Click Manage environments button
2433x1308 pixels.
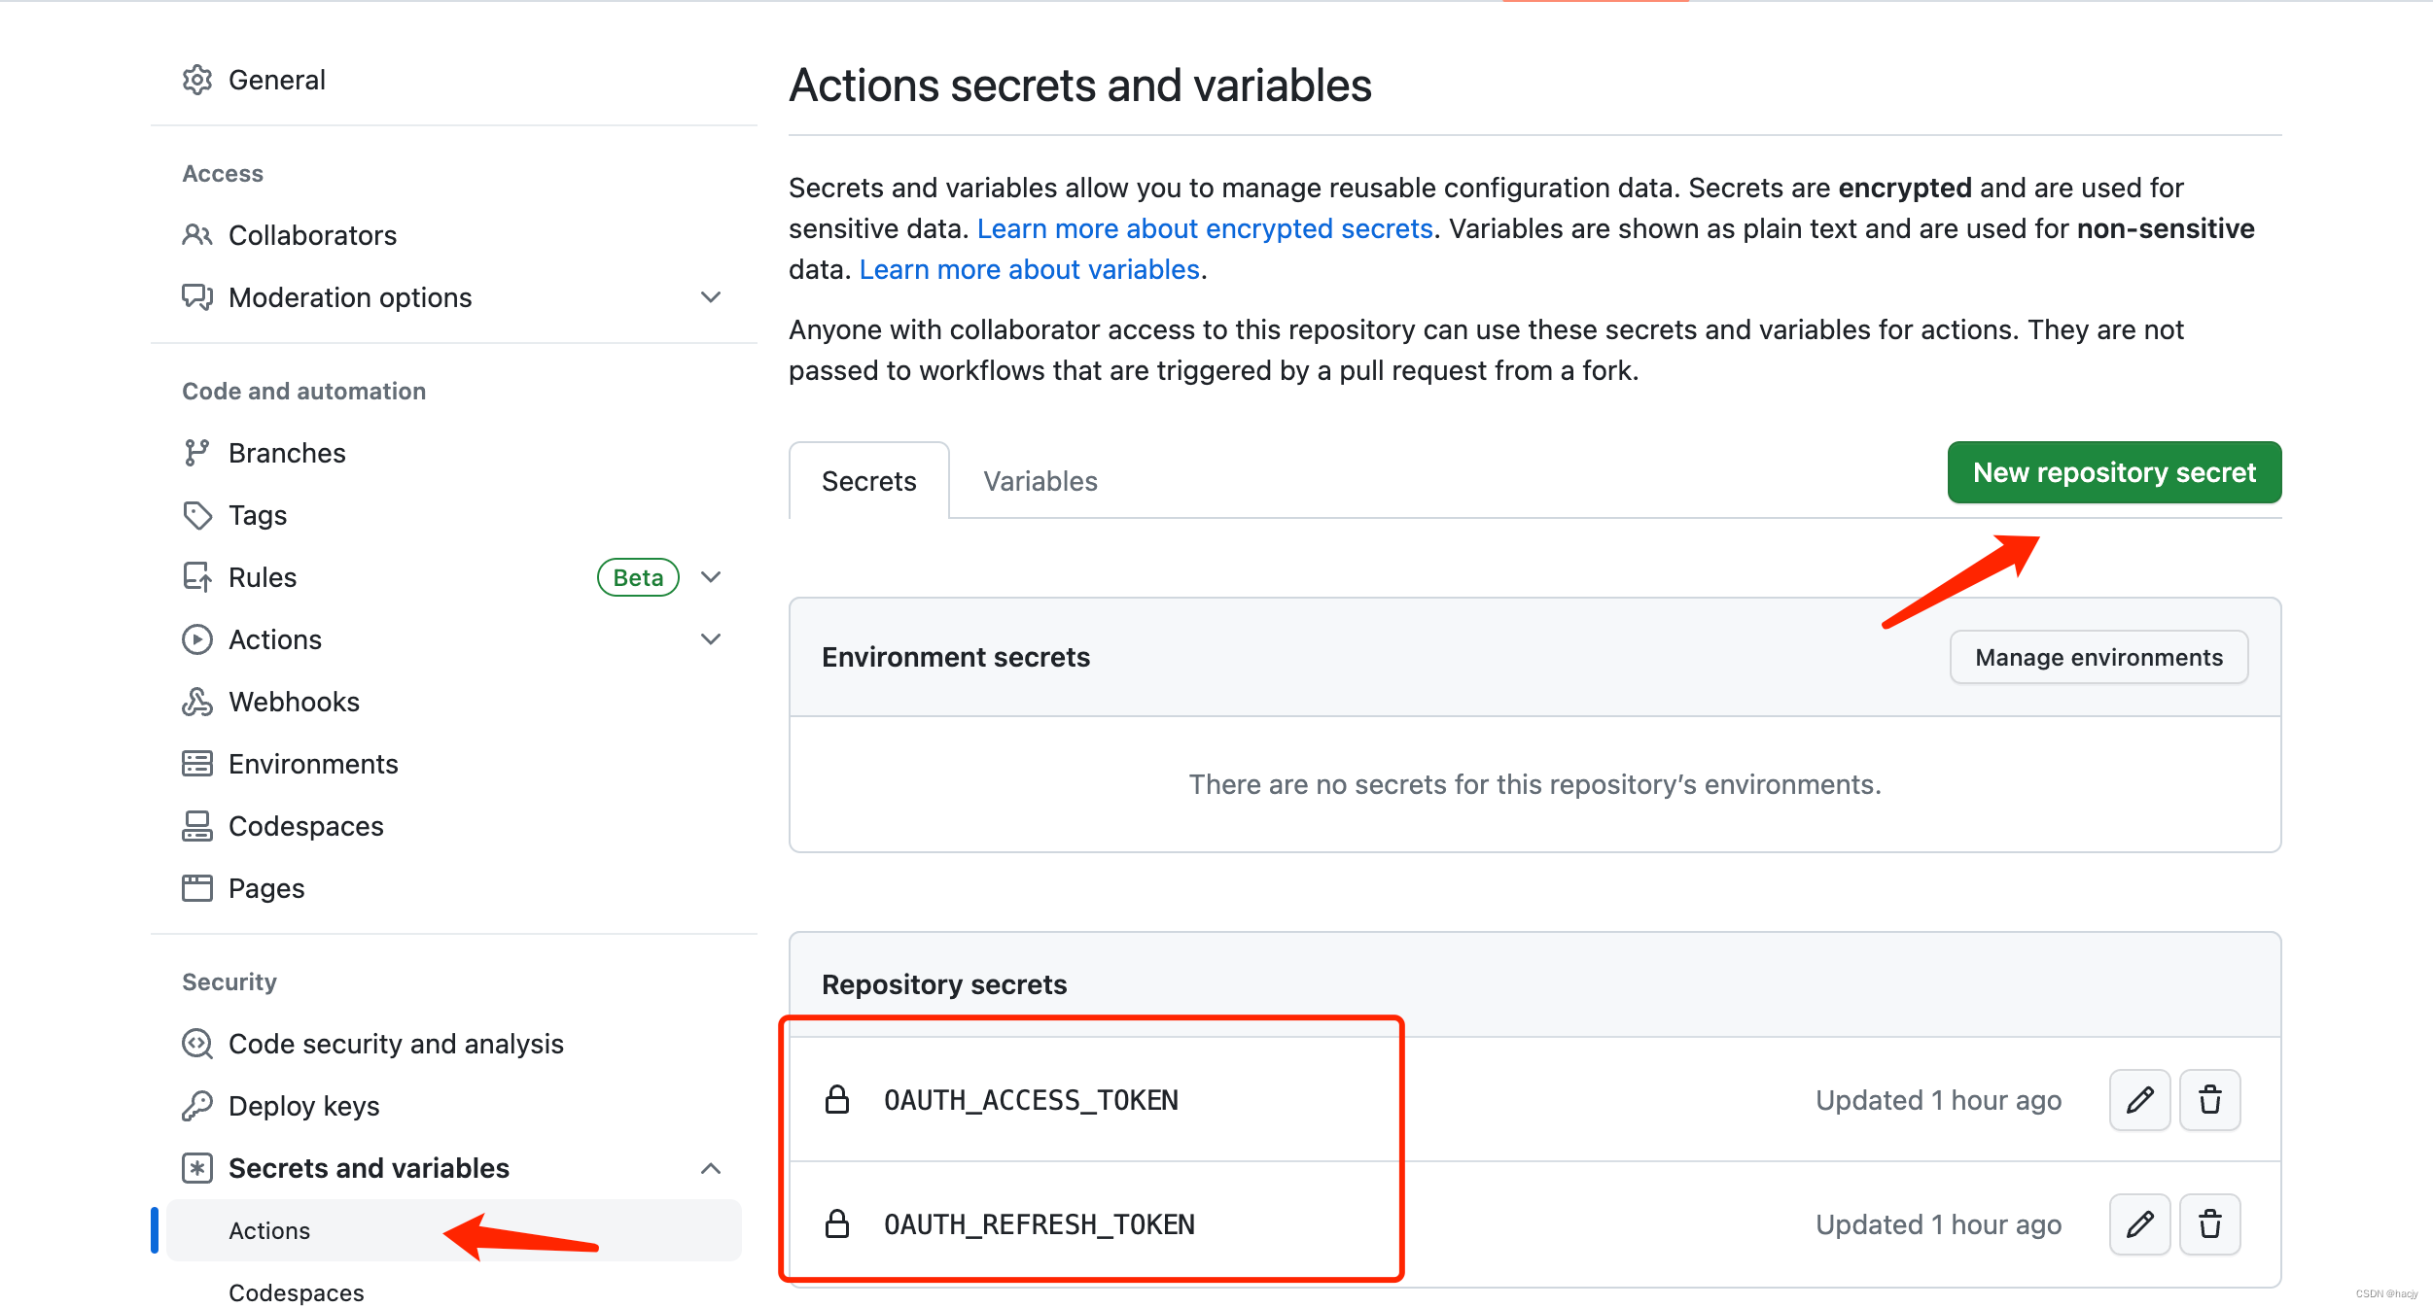tap(2099, 657)
